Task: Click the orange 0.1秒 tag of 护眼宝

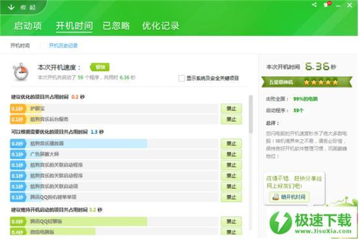Action: click(x=18, y=109)
